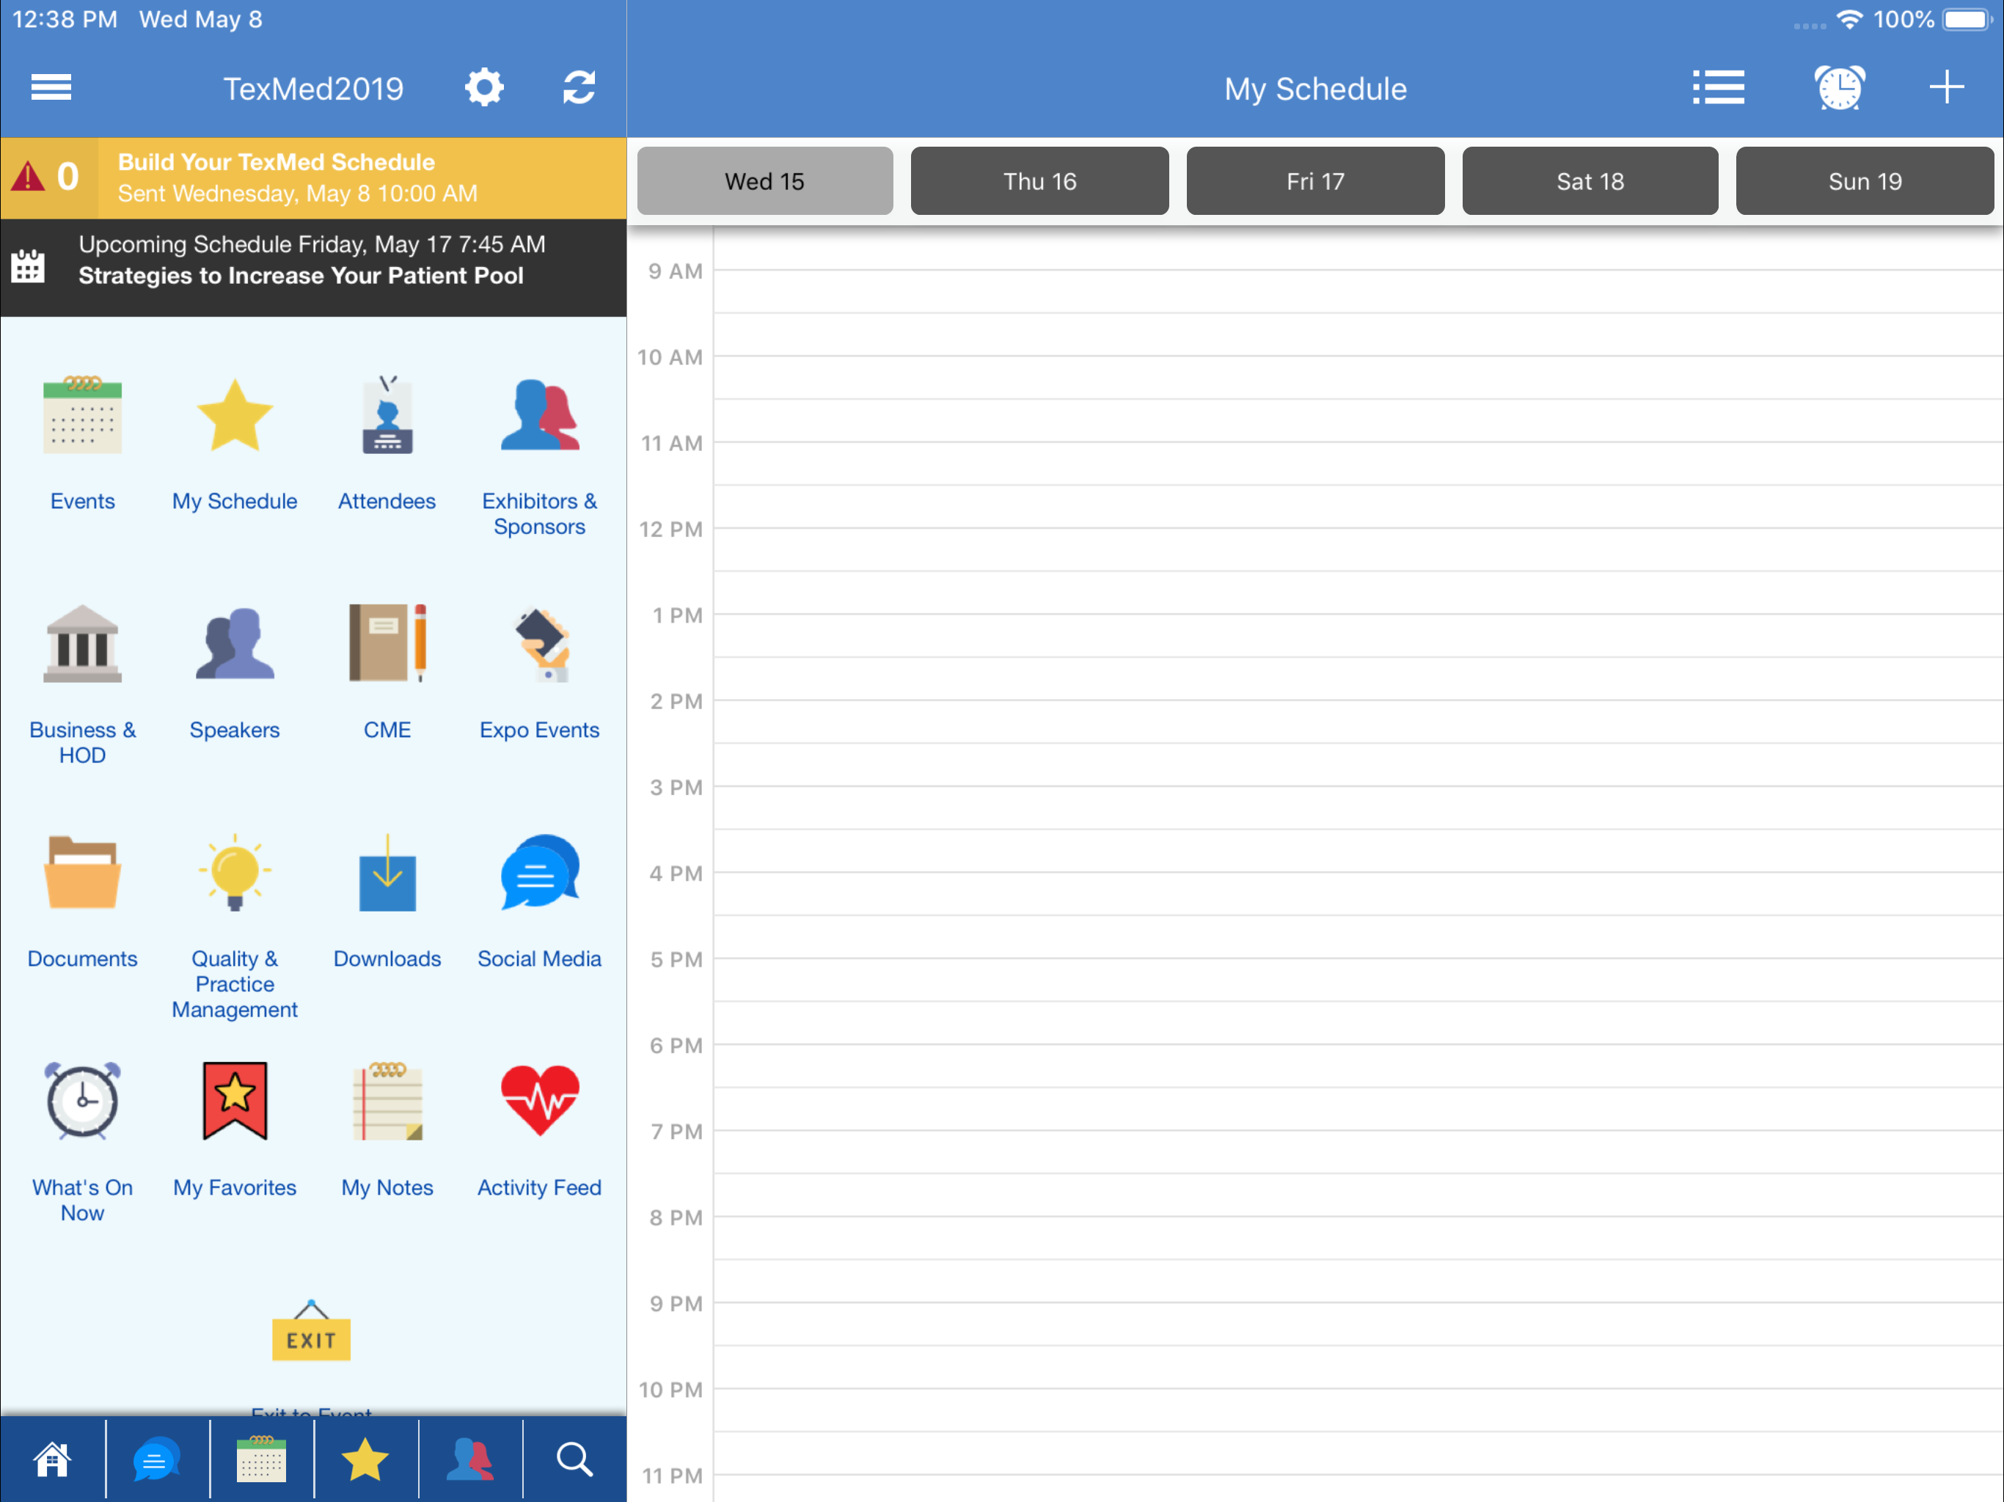Image resolution: width=2004 pixels, height=1502 pixels.
Task: Open the My Notes notepad icon
Action: coord(387,1101)
